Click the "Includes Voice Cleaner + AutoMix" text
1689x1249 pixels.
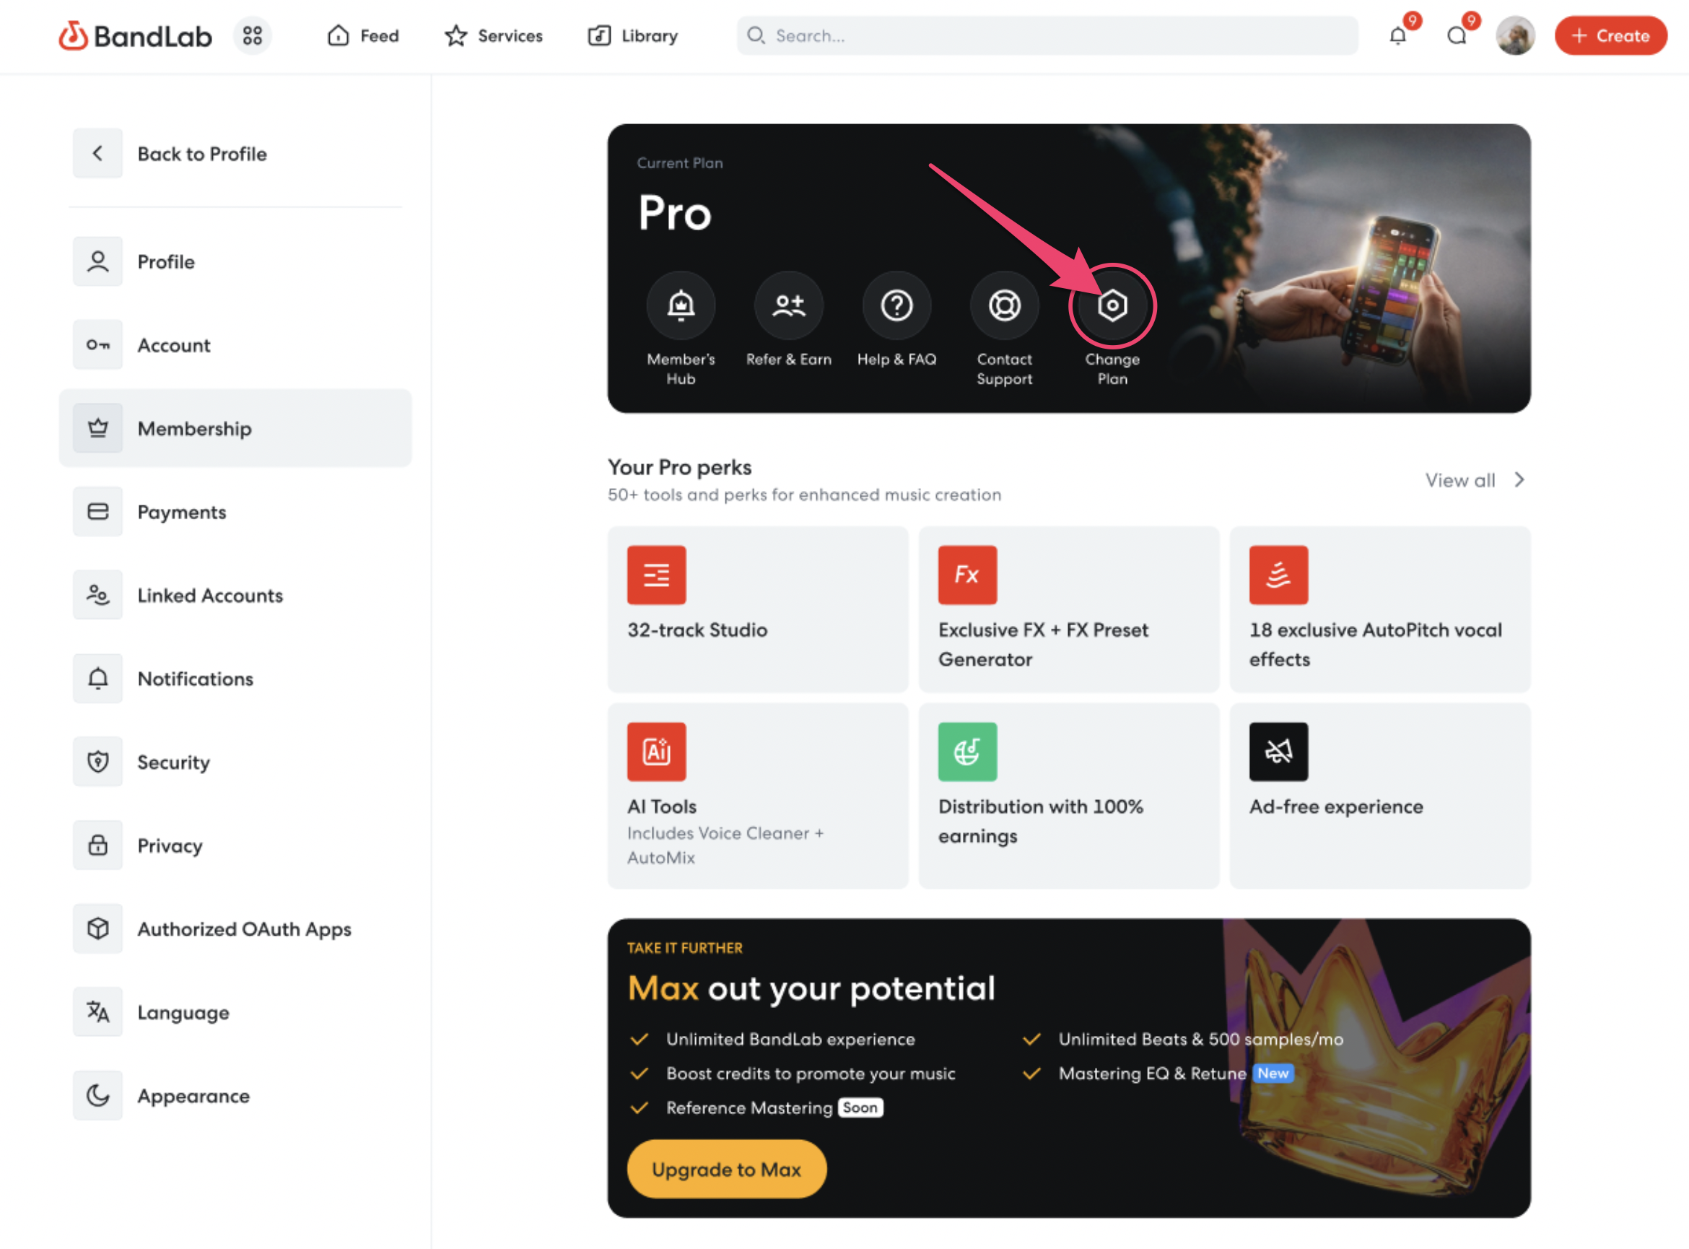725,845
